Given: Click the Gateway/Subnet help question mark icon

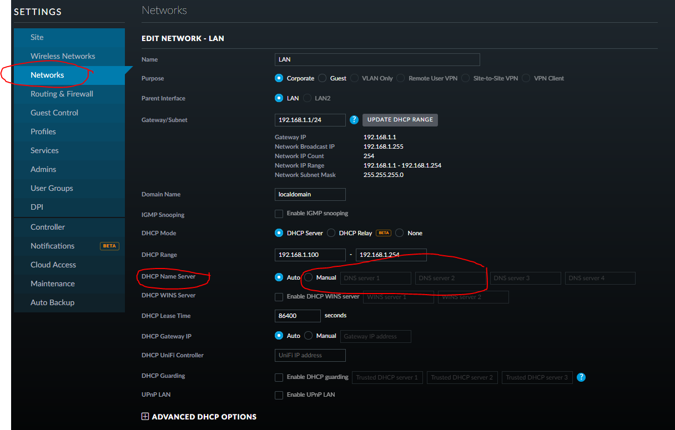Looking at the screenshot, I should coord(354,120).
